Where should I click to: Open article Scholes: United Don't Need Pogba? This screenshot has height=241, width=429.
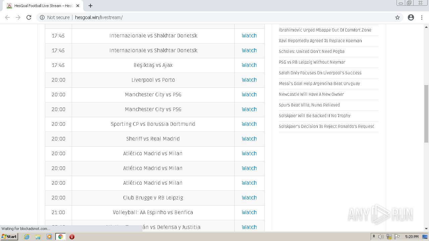(x=311, y=52)
